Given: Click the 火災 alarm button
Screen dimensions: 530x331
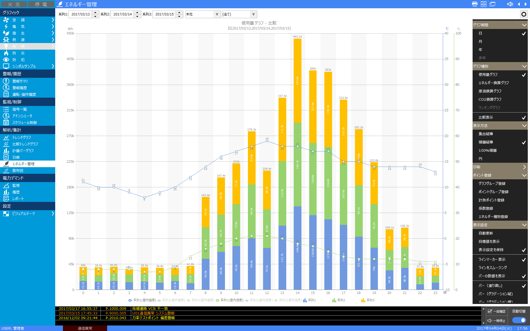Looking at the screenshot, I should (14, 4).
